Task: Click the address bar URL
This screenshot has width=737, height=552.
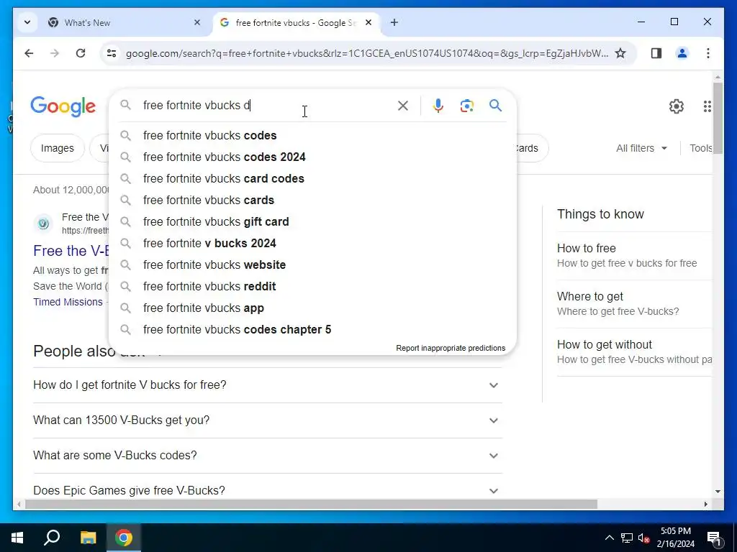Action: [366, 53]
